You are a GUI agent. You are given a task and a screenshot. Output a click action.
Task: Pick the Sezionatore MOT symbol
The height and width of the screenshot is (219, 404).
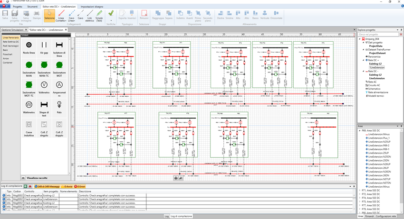pyautogui.click(x=59, y=69)
